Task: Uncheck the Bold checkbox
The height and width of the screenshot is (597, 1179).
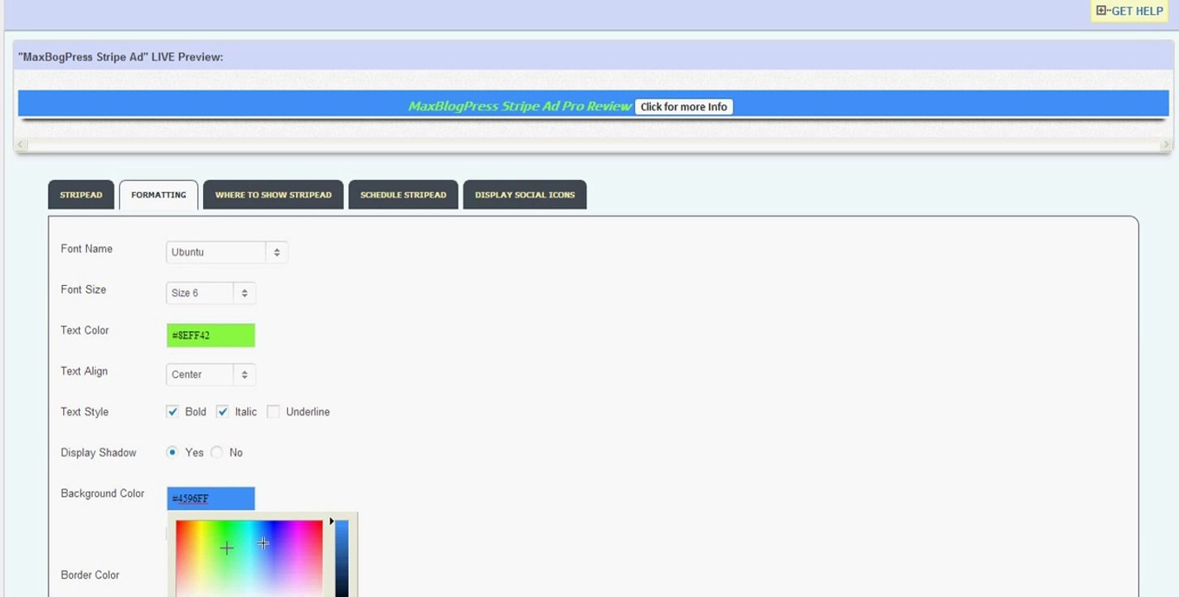Action: (172, 411)
